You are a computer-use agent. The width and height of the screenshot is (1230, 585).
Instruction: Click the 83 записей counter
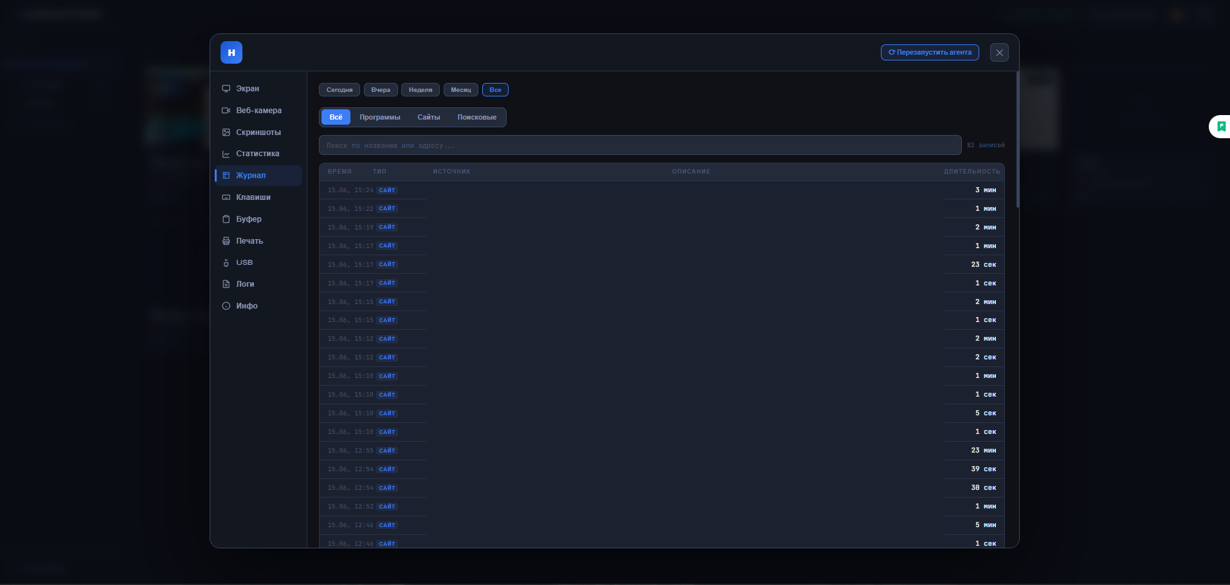coord(986,145)
